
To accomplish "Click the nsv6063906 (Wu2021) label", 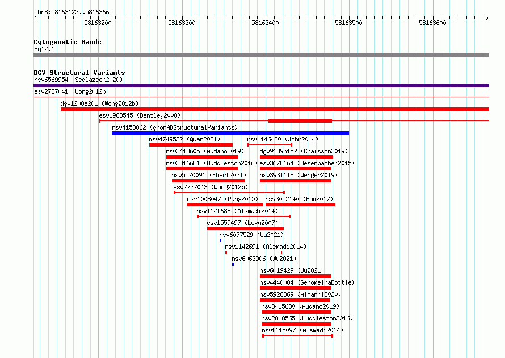I will [x=264, y=259].
